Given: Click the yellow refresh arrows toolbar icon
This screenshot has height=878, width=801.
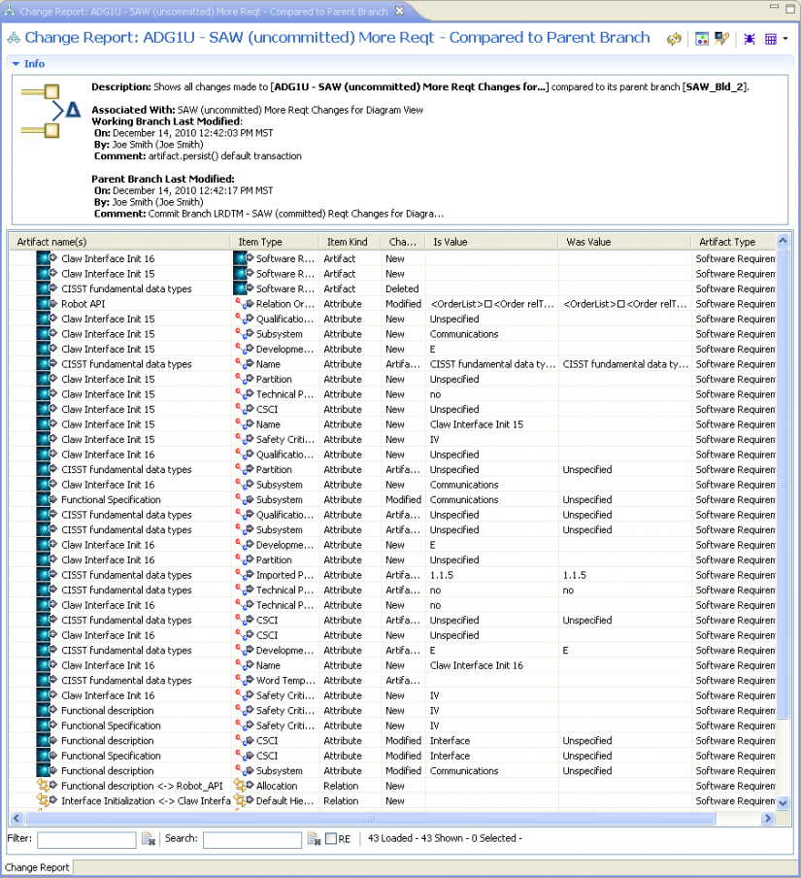Looking at the screenshot, I should tap(674, 39).
